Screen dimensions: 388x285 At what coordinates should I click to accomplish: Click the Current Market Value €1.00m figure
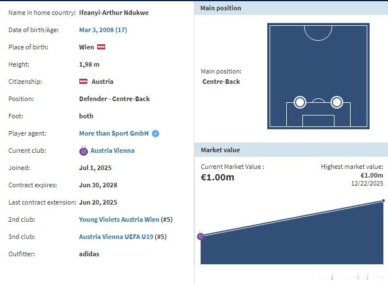coord(217,178)
